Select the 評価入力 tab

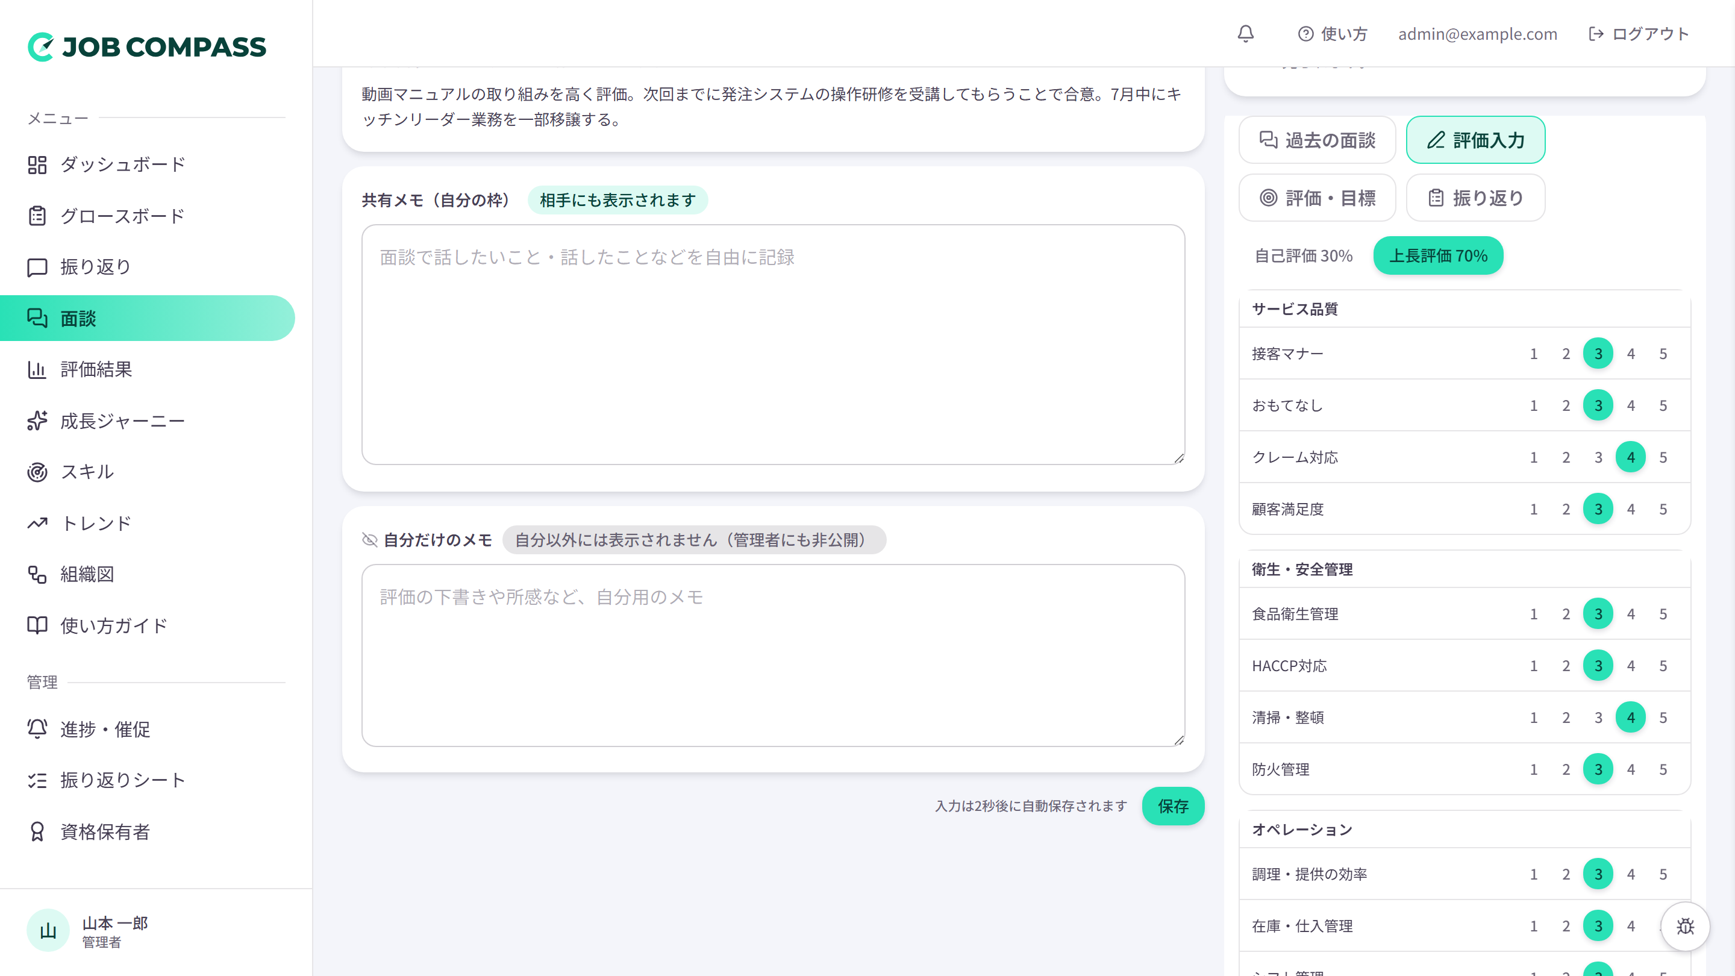click(1475, 140)
